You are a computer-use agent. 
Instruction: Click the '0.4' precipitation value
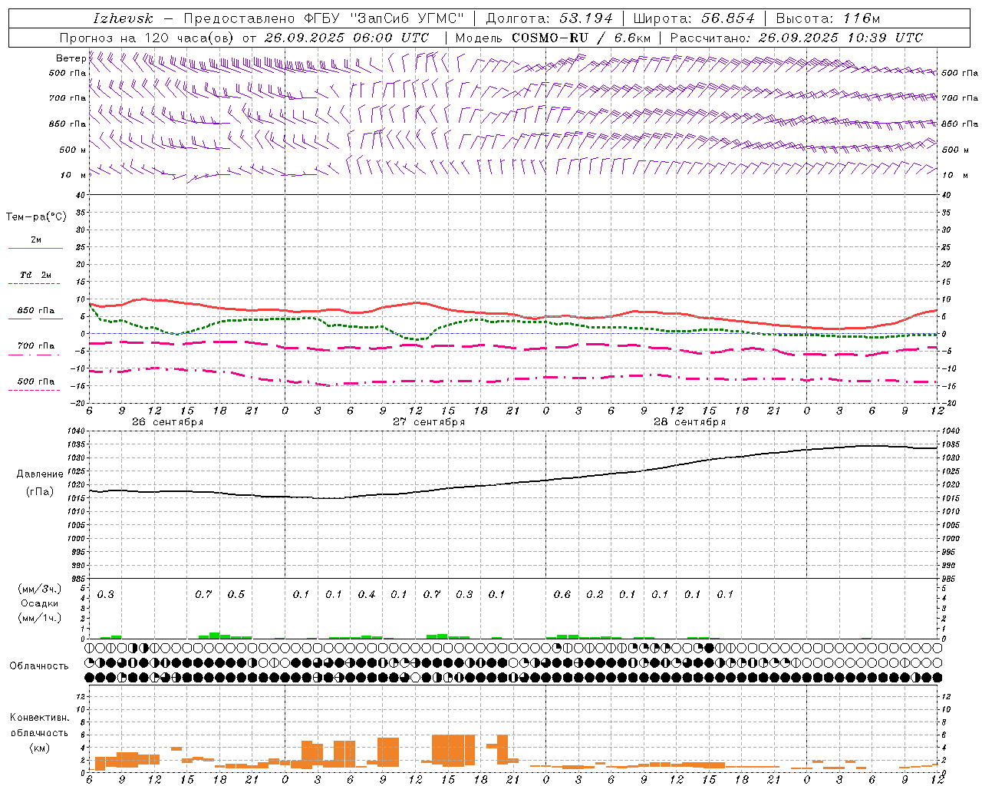[x=367, y=595]
